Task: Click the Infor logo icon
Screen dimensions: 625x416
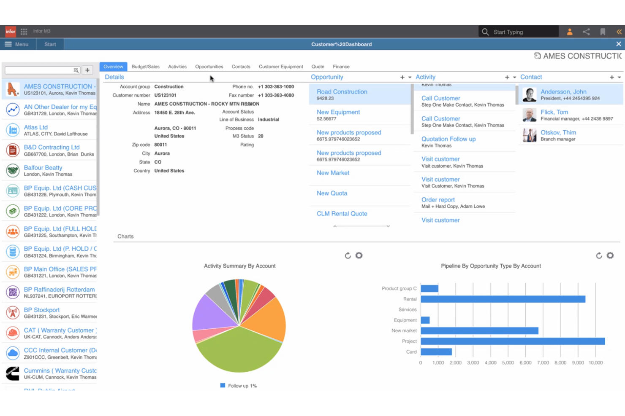Action: pos(11,32)
